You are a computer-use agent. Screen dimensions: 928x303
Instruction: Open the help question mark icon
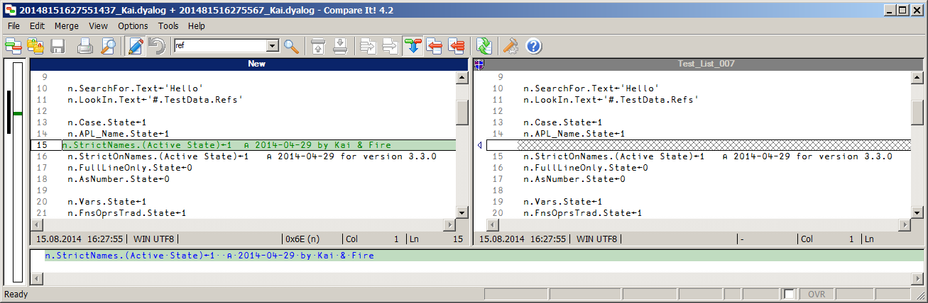coord(533,47)
